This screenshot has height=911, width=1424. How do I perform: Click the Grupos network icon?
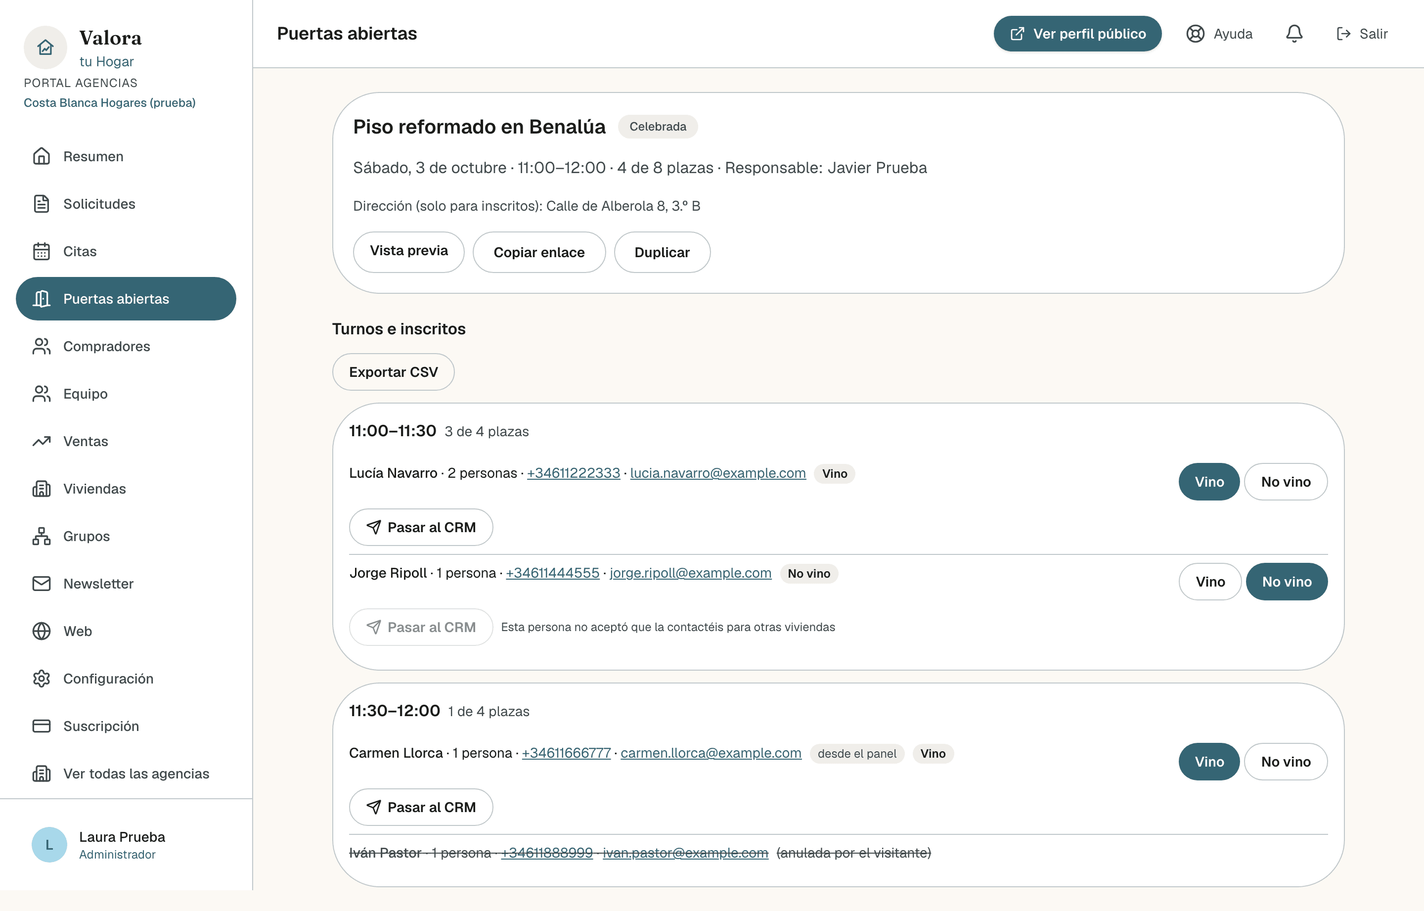coord(42,536)
